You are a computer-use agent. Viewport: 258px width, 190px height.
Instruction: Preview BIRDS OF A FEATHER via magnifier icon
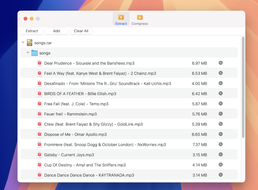tap(221, 94)
